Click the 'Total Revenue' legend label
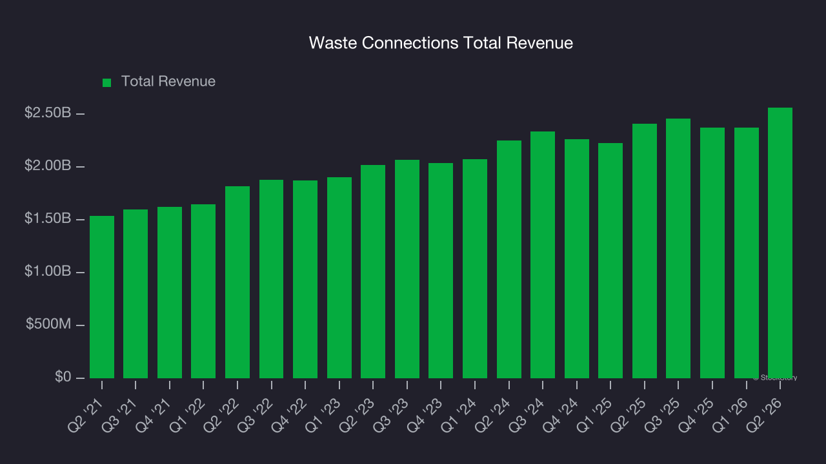This screenshot has height=464, width=826. (168, 82)
